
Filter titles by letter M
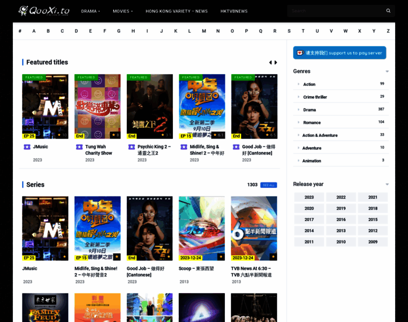204,31
